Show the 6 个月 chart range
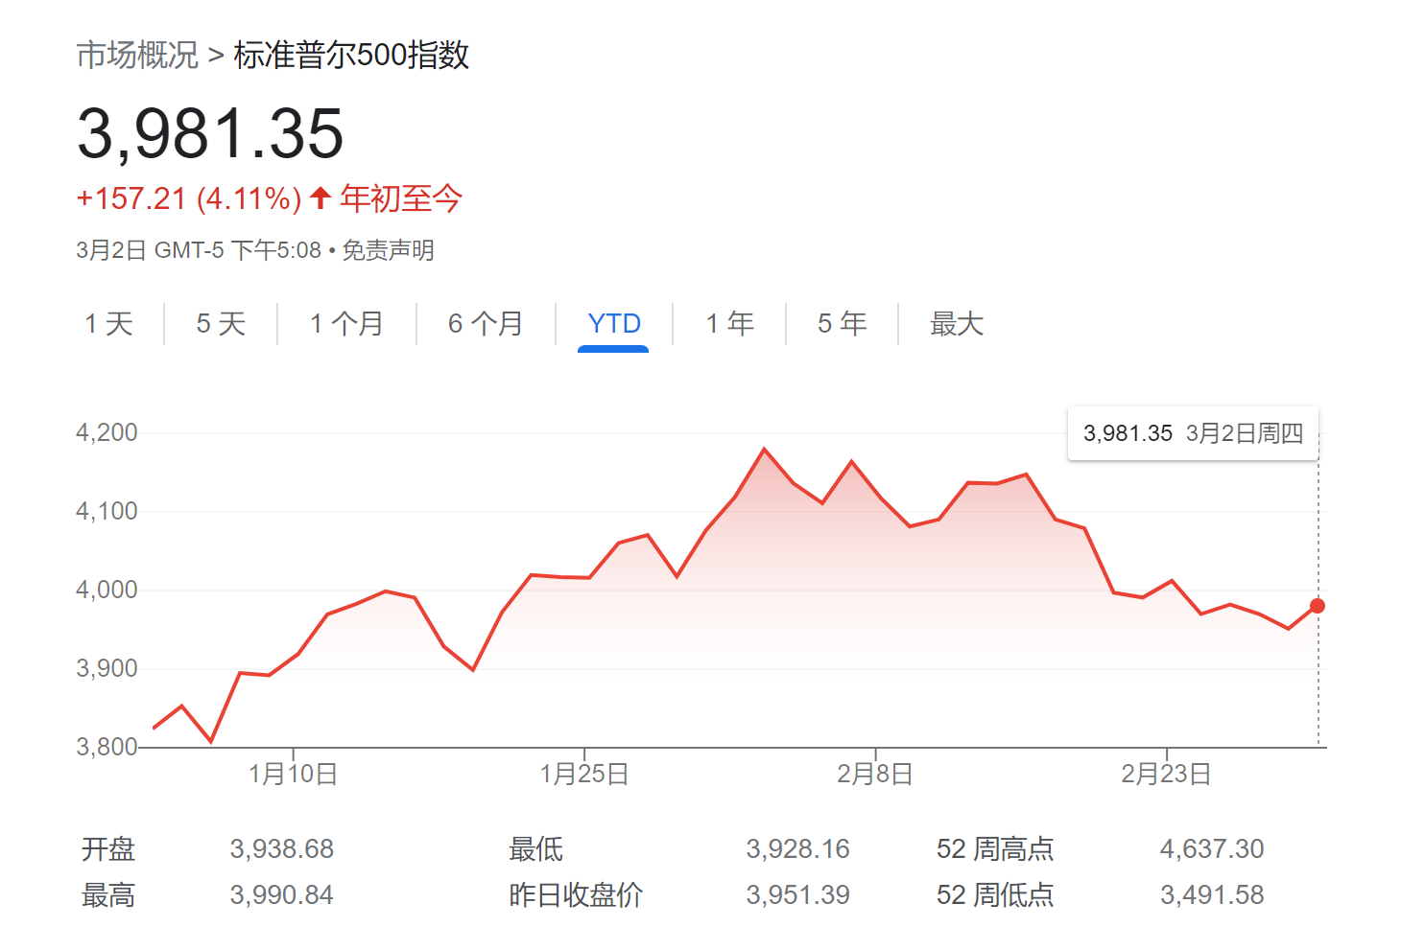This screenshot has width=1401, height=927. tap(486, 324)
